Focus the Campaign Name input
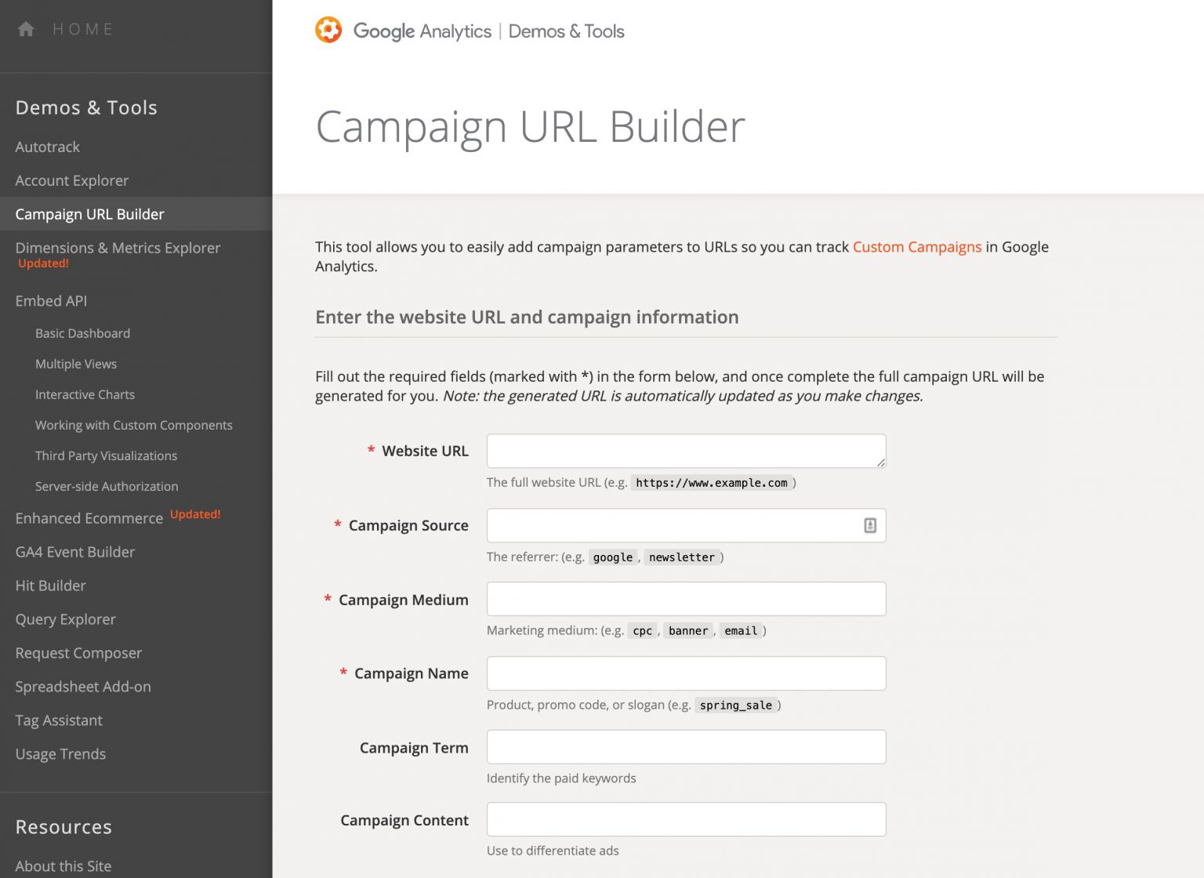The image size is (1204, 878). click(686, 674)
